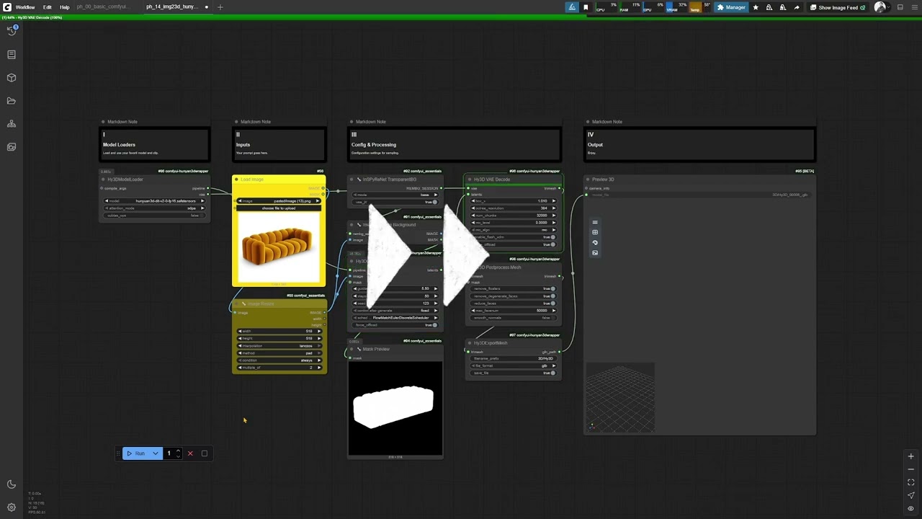The height and width of the screenshot is (519, 922).
Task: Click filename_prefix field in Hy3DExportMesh
Action: [x=514, y=358]
